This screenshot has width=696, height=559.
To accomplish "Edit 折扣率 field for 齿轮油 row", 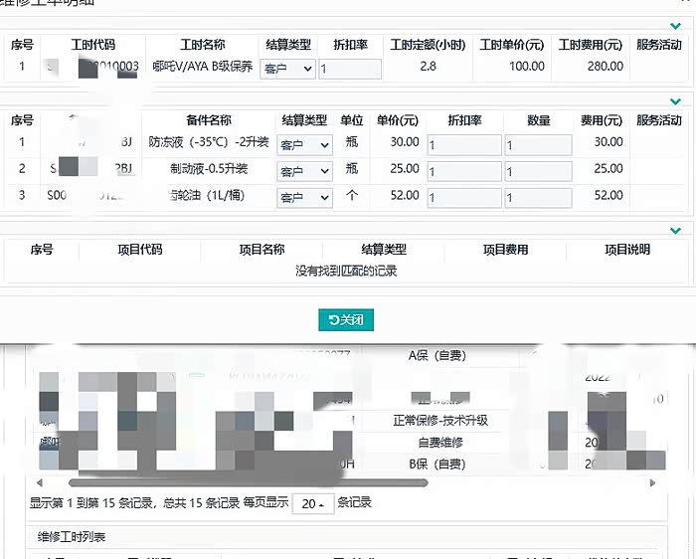I will [x=464, y=198].
